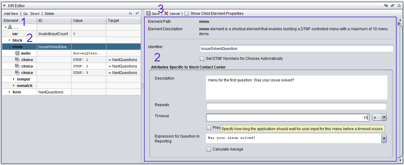The image size is (404, 165).
Task: Click the root tree hierarchy icon
Action: [10, 27]
